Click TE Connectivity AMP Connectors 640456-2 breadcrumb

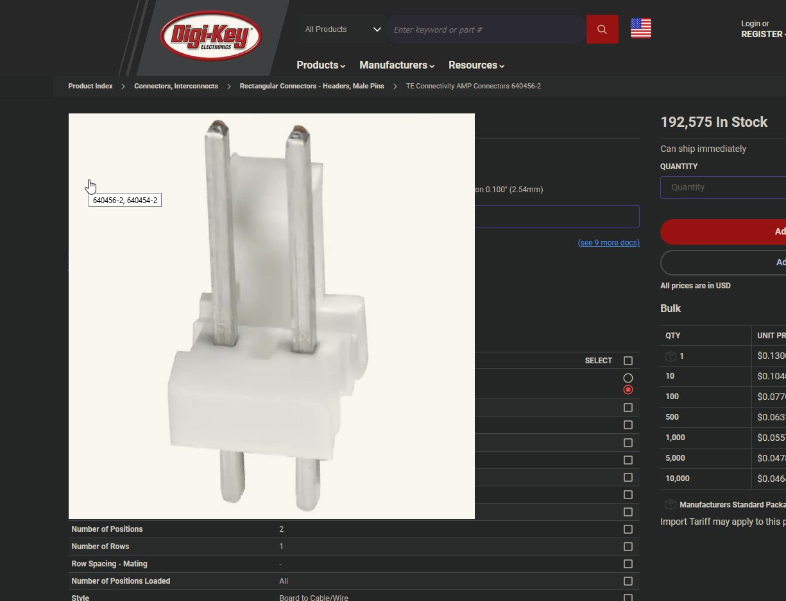(474, 86)
